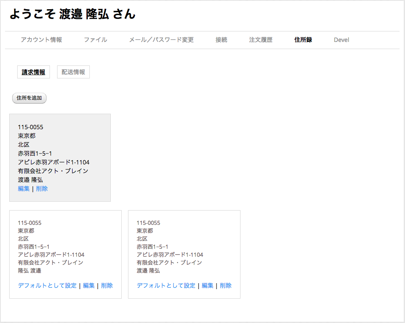
Task: Select the 接続 tab
Action: coord(222,40)
